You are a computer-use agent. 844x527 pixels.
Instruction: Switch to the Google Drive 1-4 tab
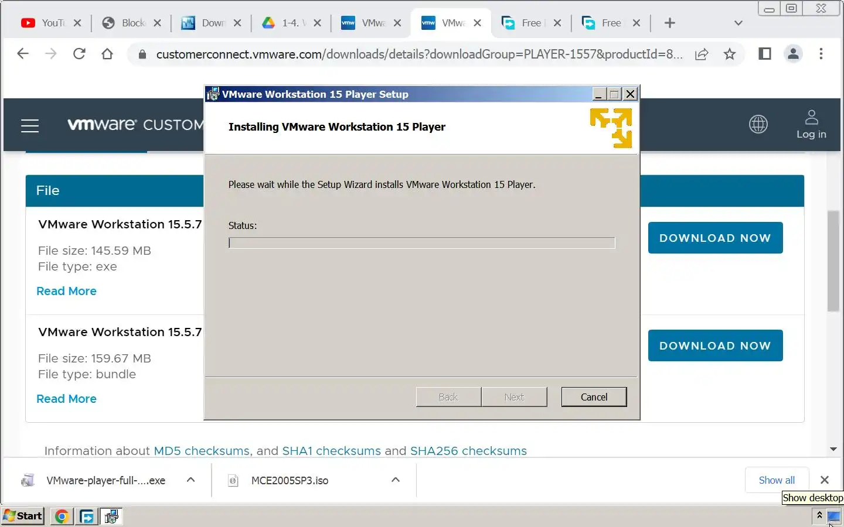click(x=285, y=23)
